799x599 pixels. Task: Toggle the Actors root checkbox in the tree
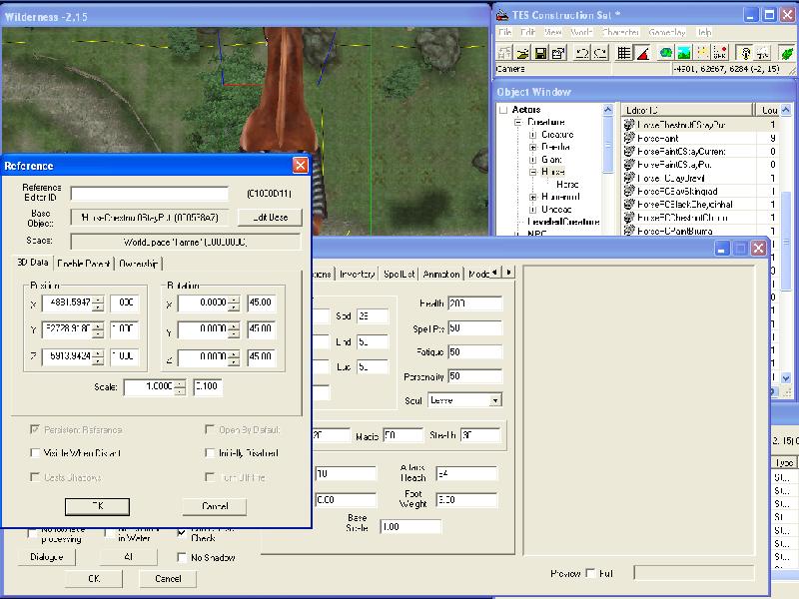504,110
